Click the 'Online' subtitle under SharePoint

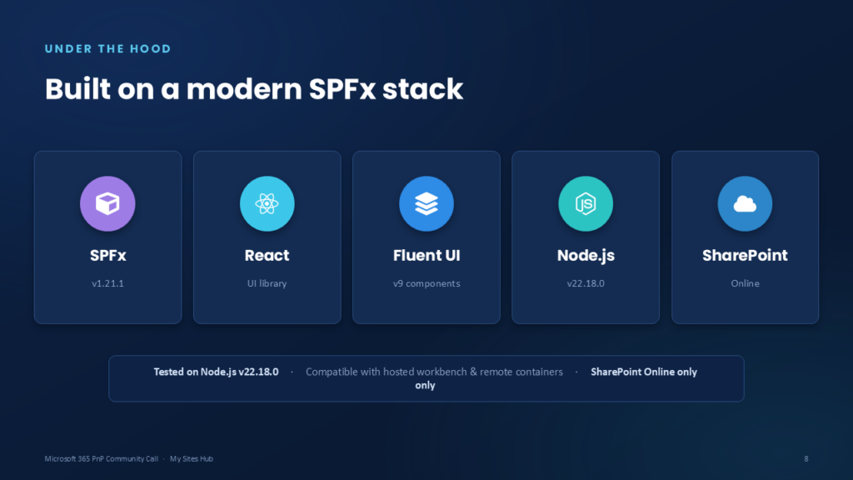pyautogui.click(x=745, y=283)
